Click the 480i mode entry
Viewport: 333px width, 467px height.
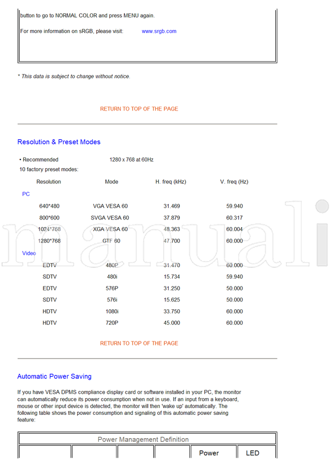click(112, 277)
